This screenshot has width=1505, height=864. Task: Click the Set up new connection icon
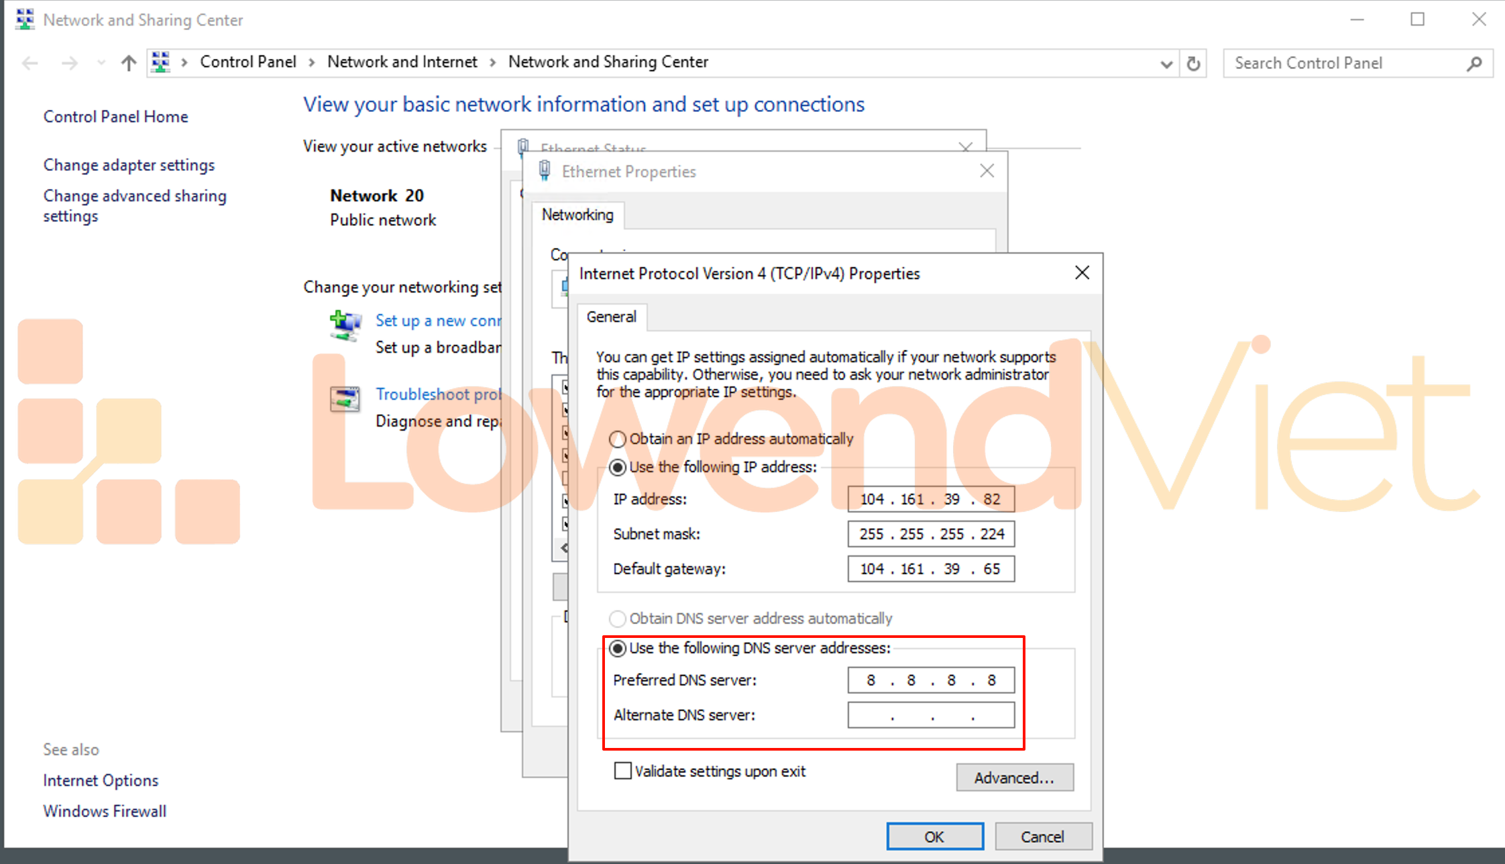point(345,325)
